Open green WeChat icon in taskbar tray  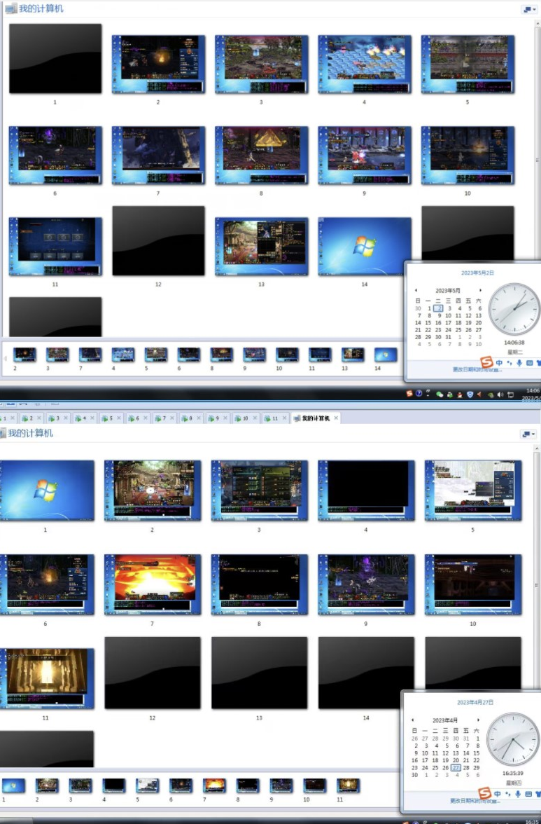[440, 394]
